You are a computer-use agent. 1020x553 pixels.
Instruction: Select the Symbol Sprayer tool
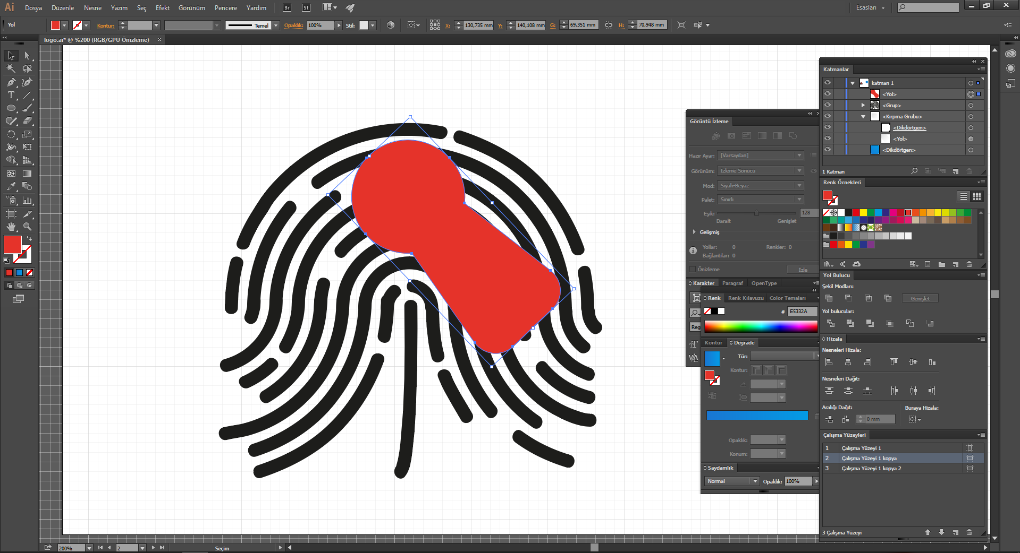click(x=11, y=200)
